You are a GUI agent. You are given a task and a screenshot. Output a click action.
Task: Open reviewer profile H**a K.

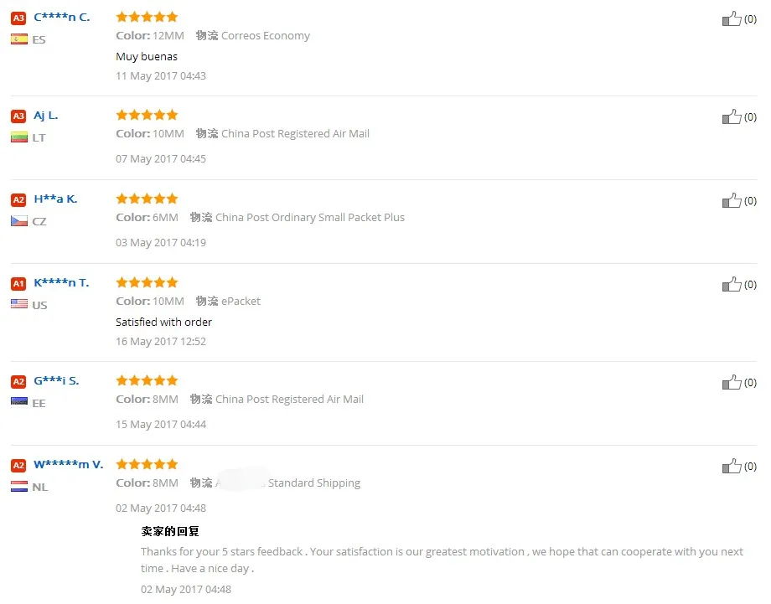(x=55, y=199)
